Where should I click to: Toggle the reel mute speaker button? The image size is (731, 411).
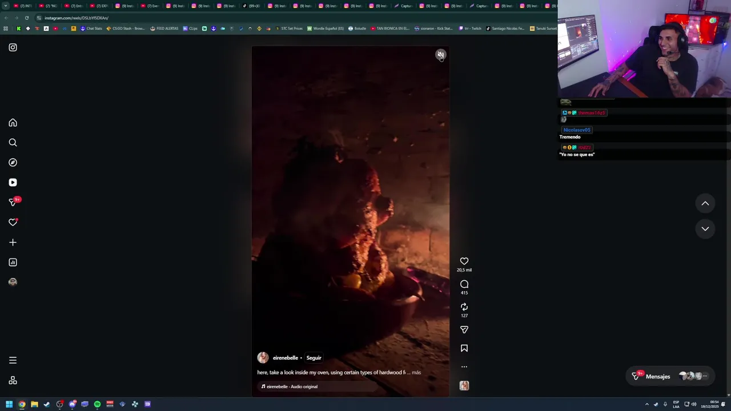coord(440,55)
